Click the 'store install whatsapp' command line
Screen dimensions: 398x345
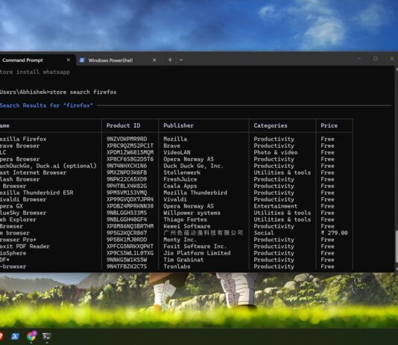tap(35, 72)
